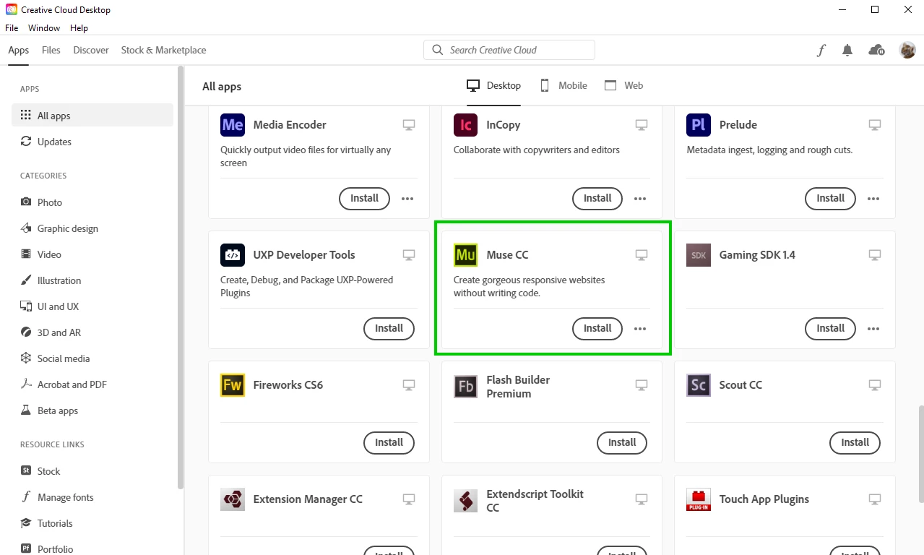Click the Muse CC app icon

coord(465,255)
